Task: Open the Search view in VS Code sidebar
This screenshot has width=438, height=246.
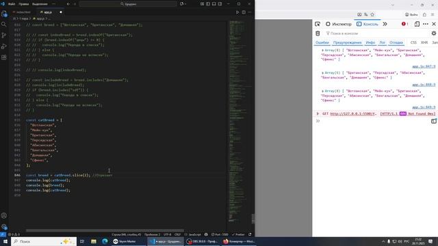Action: coord(4,25)
